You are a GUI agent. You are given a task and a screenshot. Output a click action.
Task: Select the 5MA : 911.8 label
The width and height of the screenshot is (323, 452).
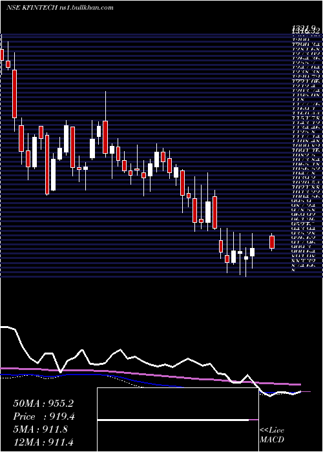[x=41, y=429]
